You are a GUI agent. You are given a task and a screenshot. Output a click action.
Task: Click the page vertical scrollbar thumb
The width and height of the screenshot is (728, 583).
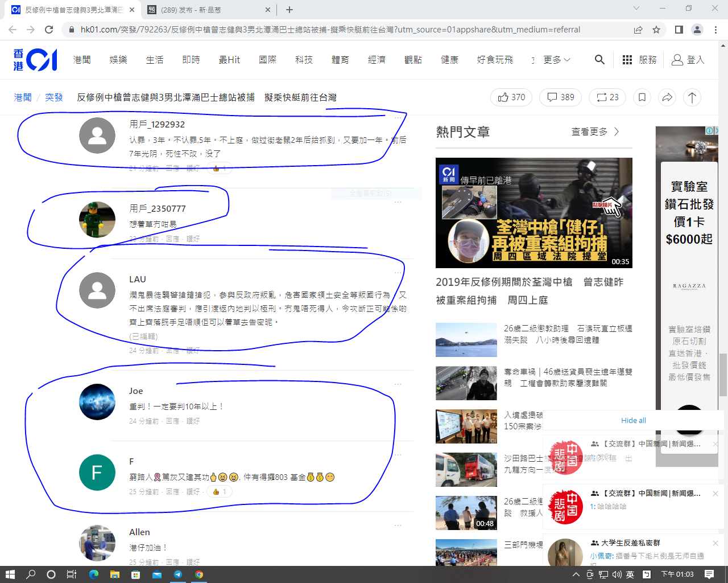(x=723, y=375)
